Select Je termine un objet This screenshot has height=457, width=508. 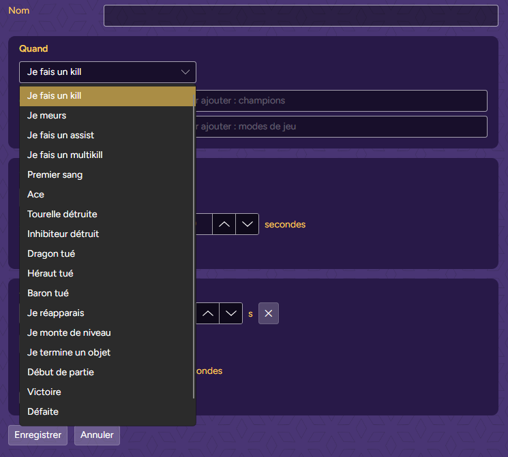(x=107, y=353)
